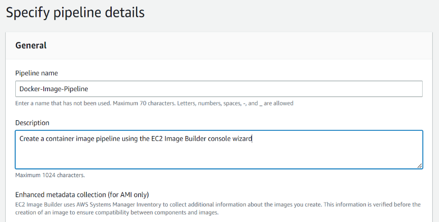This screenshot has width=439, height=222.
Task: Click the 'Enhanced metadata collection' heading
Action: (82, 195)
